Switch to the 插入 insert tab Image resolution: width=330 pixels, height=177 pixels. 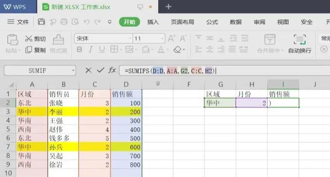pyautogui.click(x=153, y=22)
